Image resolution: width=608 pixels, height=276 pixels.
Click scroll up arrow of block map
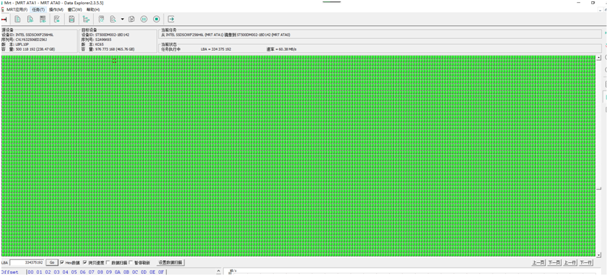tap(599, 58)
